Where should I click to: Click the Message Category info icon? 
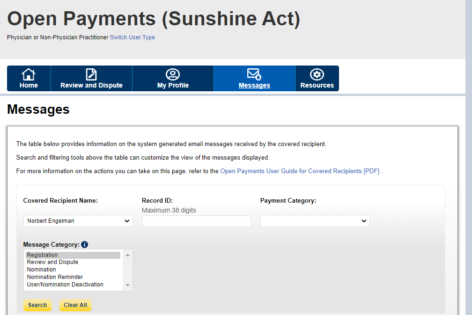tap(84, 244)
